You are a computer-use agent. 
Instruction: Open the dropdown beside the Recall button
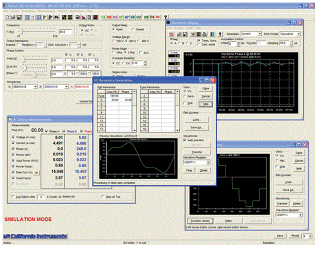[310, 236]
